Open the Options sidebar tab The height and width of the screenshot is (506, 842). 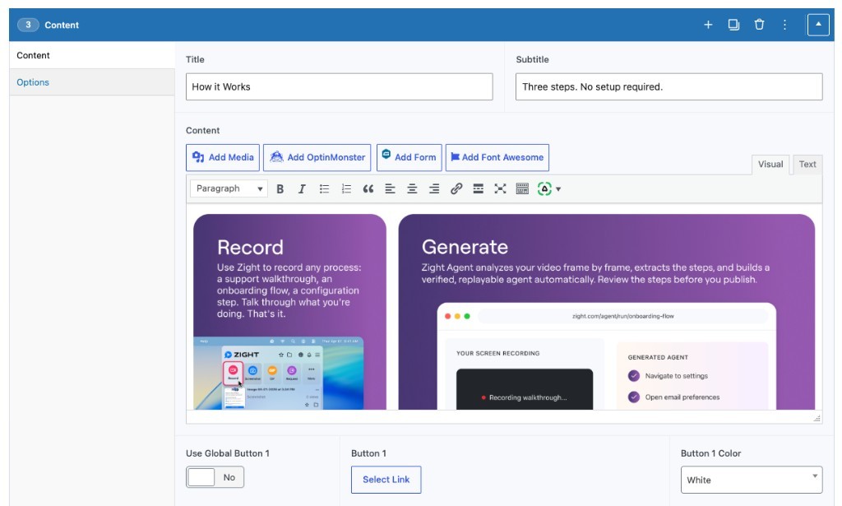[92, 82]
